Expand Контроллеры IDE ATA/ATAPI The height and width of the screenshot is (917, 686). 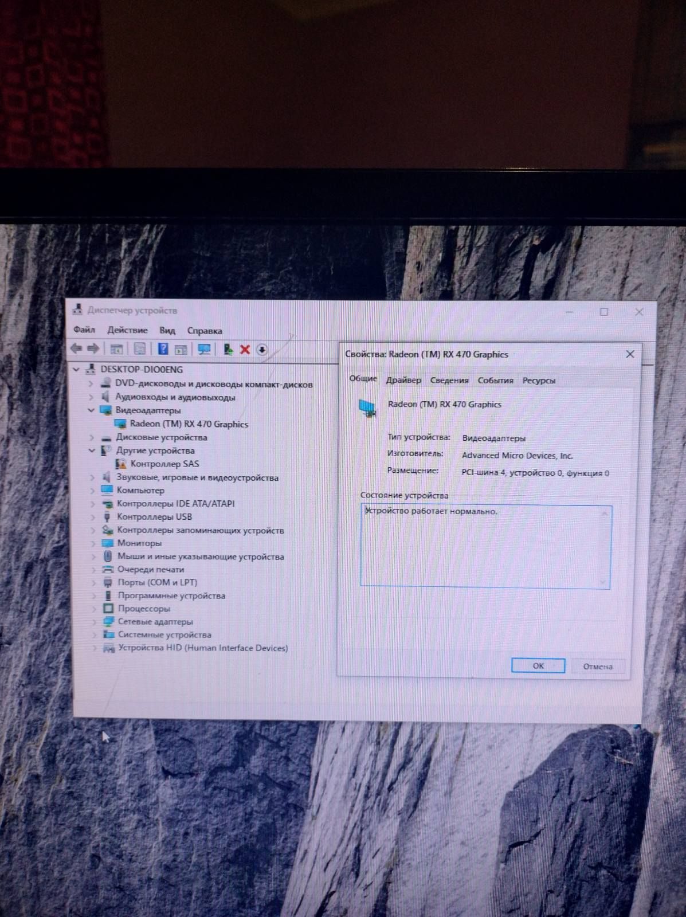coord(92,504)
